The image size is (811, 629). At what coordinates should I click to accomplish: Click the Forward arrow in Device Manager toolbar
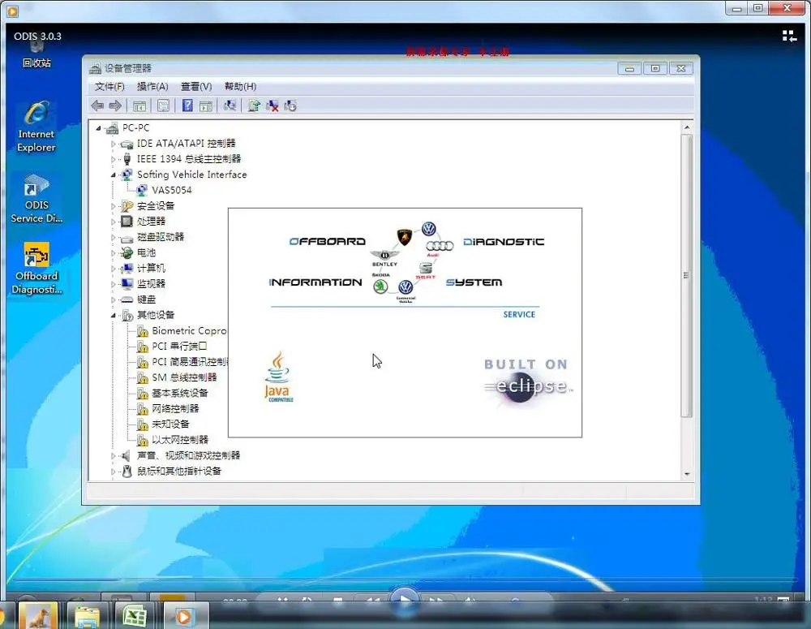[115, 106]
